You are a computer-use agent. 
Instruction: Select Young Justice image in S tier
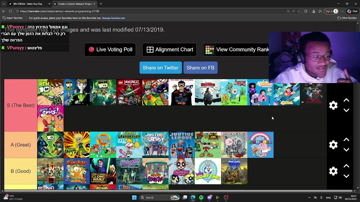(313, 94)
